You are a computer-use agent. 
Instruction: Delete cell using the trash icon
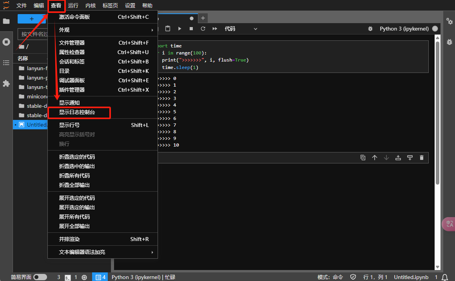(x=422, y=158)
